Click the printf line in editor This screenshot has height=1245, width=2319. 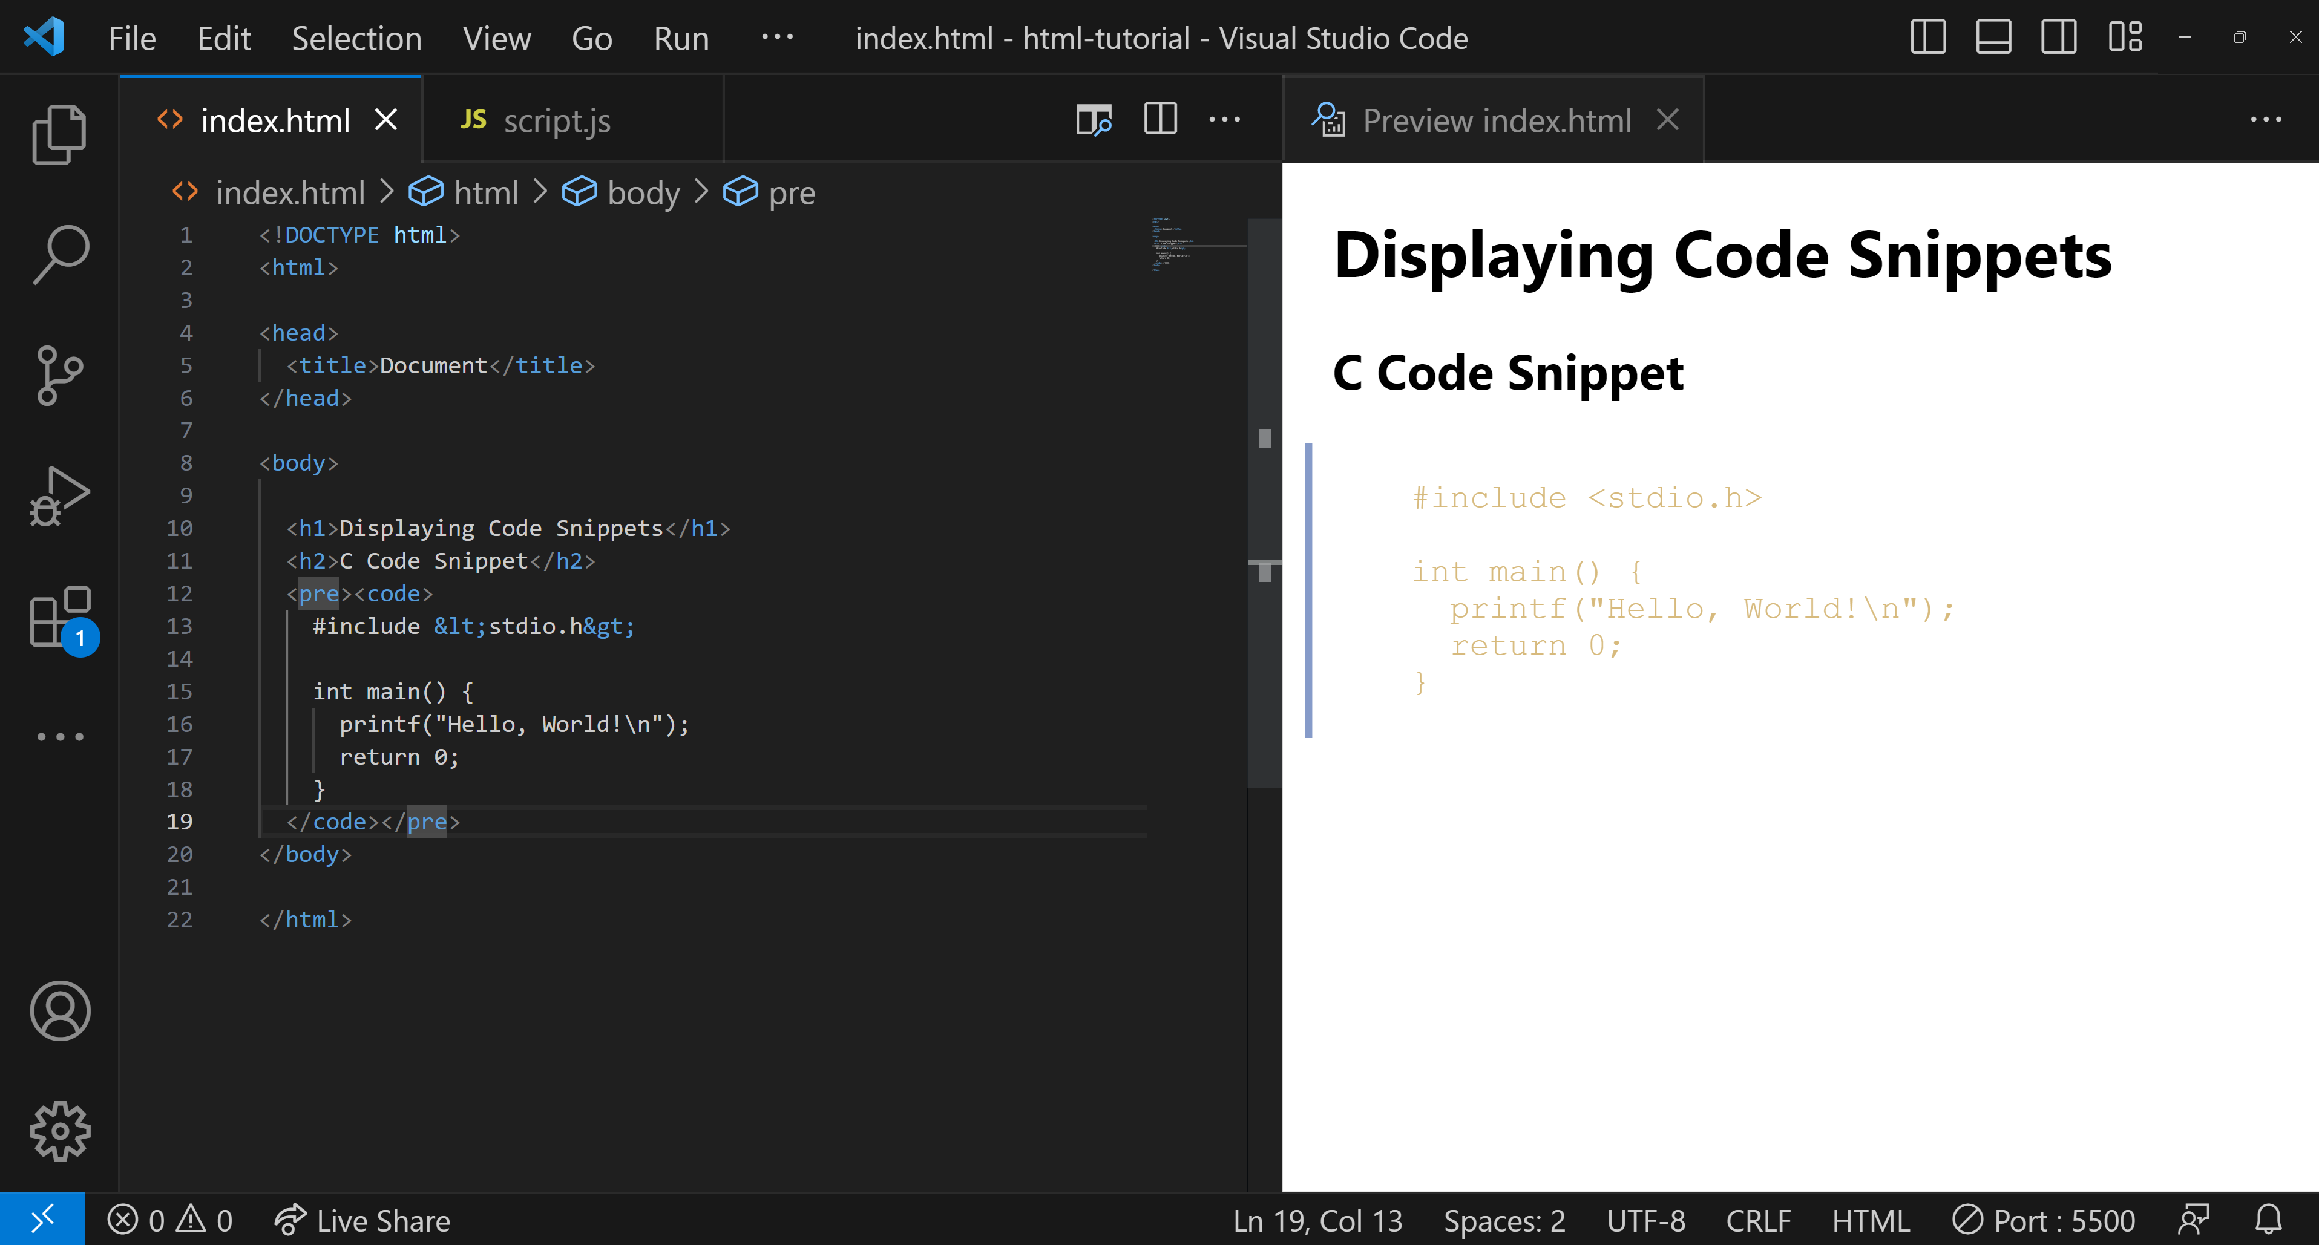pyautogui.click(x=514, y=724)
